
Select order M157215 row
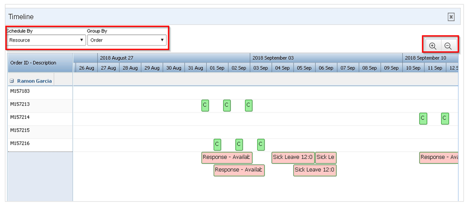20,131
